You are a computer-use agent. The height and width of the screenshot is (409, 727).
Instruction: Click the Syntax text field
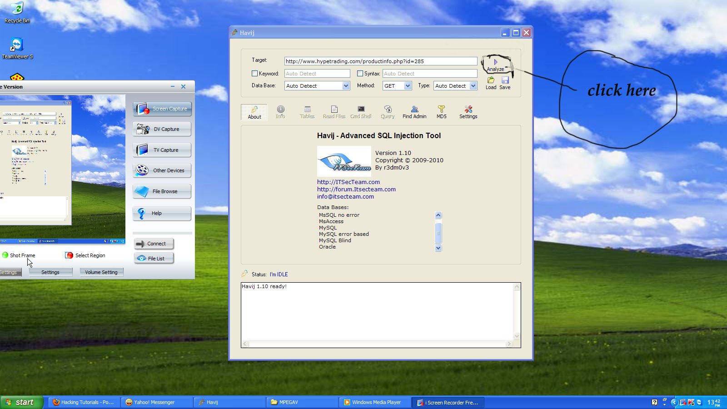click(430, 74)
